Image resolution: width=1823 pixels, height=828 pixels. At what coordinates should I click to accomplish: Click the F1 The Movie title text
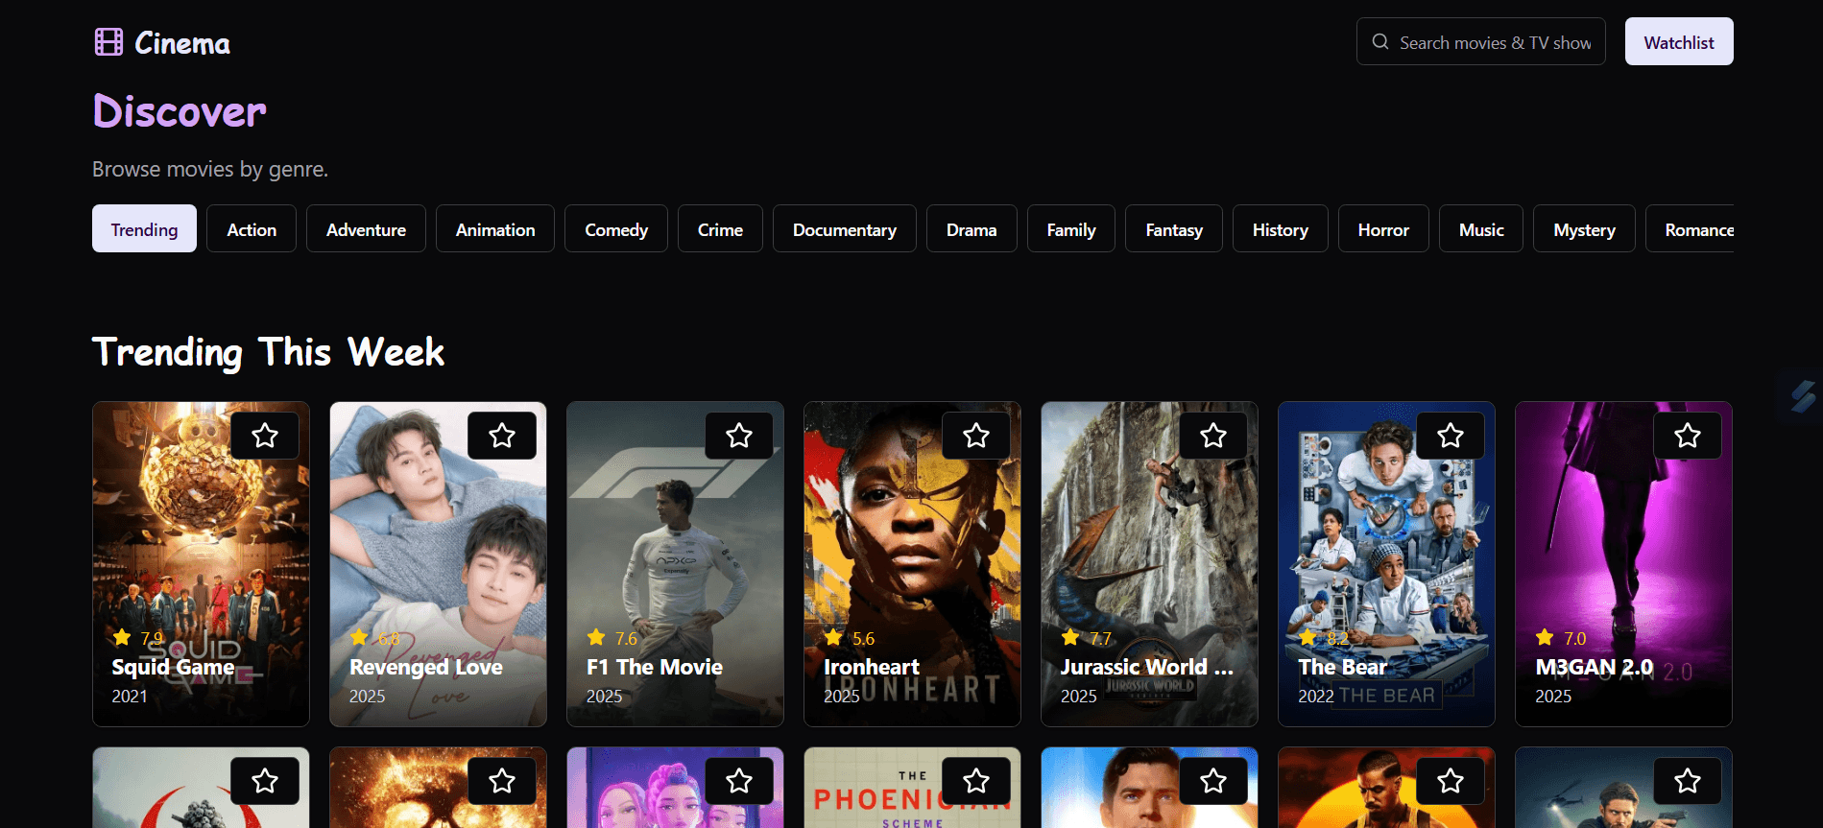click(655, 667)
